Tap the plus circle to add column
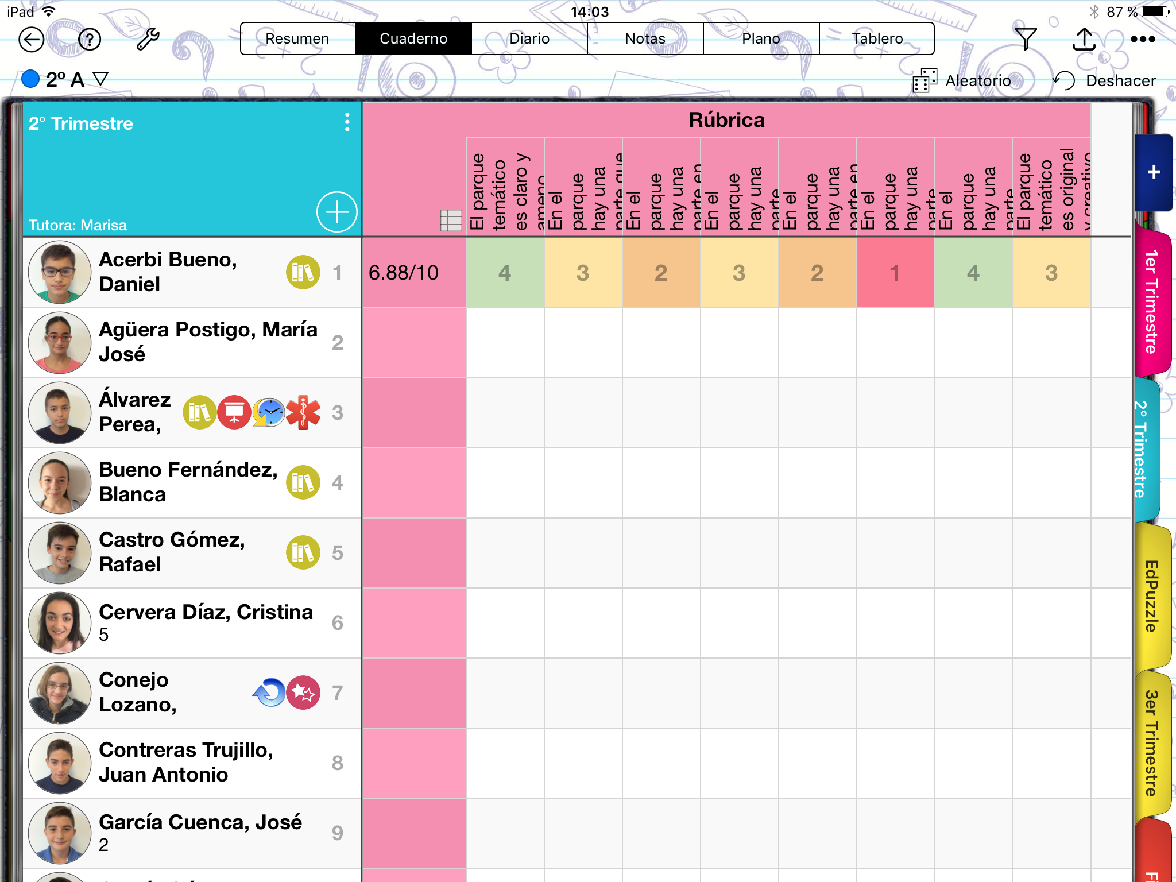 336,212
